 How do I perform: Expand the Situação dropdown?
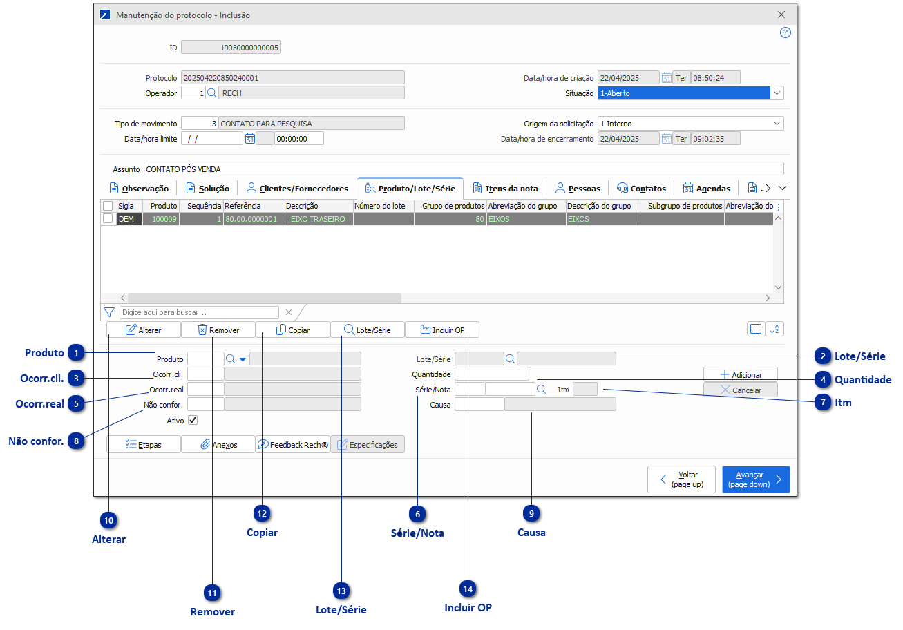click(777, 93)
